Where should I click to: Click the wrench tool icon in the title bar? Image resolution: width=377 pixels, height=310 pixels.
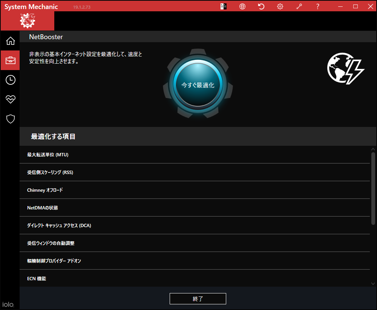(299, 6)
